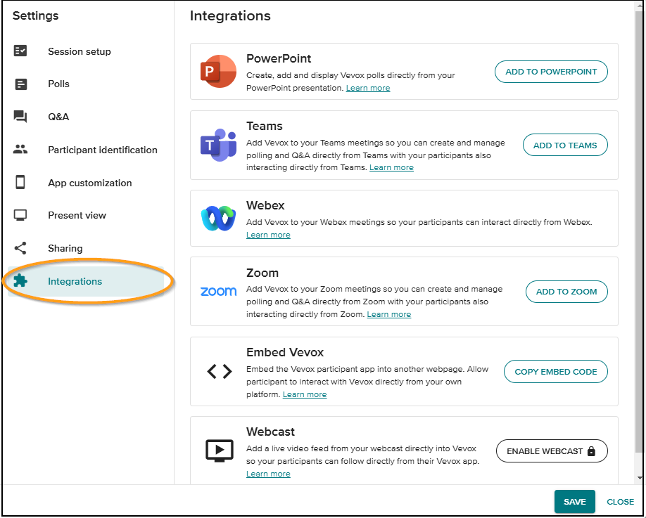Click the Add to Zoom button
This screenshot has width=646, height=518.
566,292
